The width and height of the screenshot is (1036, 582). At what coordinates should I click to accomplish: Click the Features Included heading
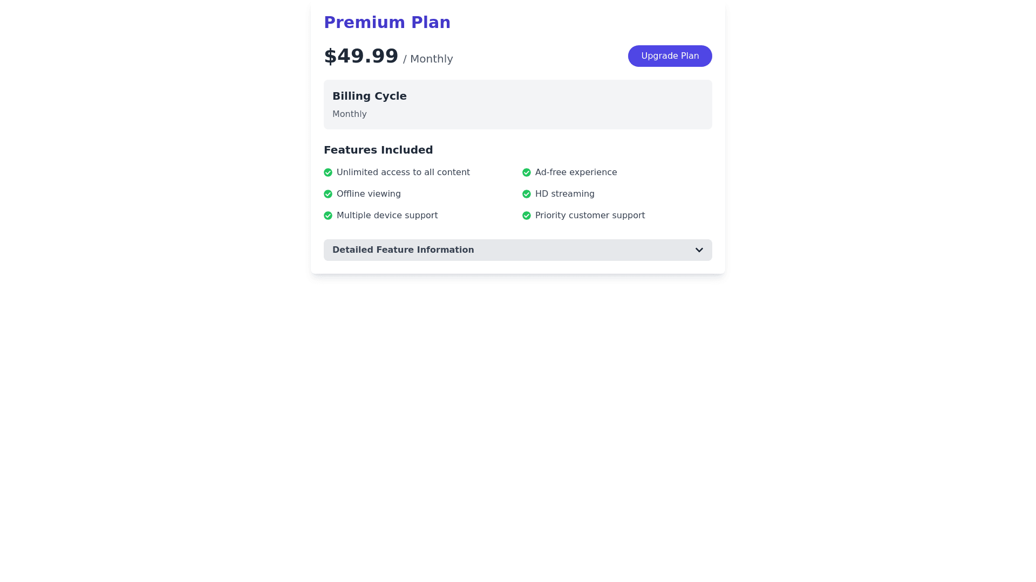378,150
